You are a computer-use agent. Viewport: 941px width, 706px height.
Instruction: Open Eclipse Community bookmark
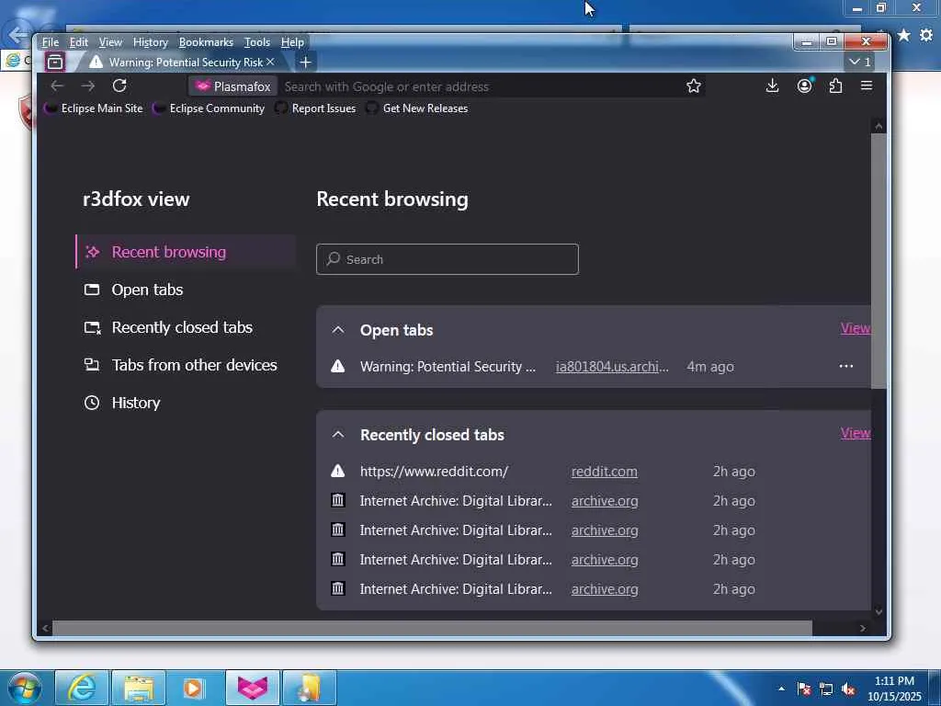(209, 108)
